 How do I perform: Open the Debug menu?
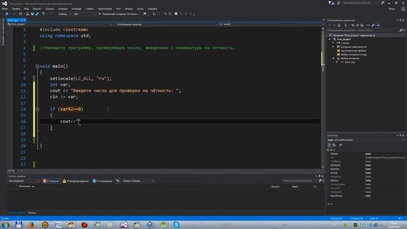(62, 8)
